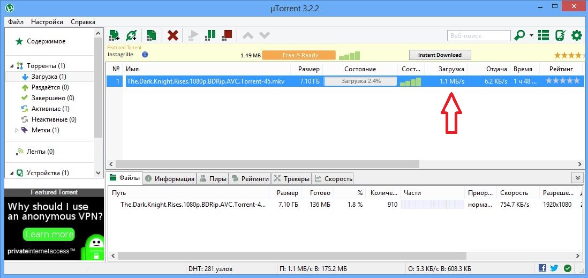The image size is (588, 278).
Task: Switch to the Скорость tab
Action: click(x=333, y=179)
